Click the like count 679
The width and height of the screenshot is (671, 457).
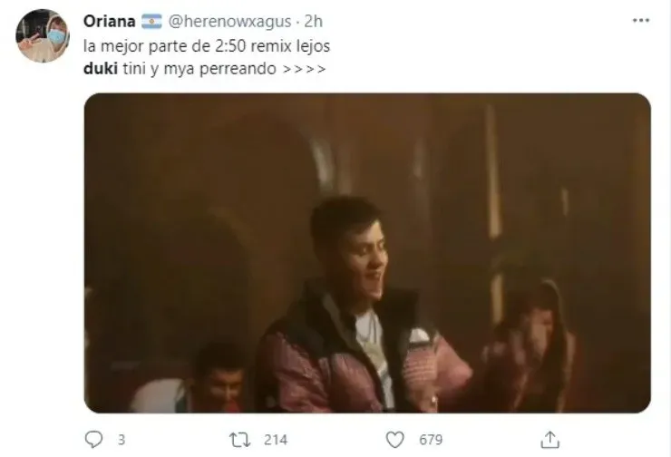coord(431,440)
